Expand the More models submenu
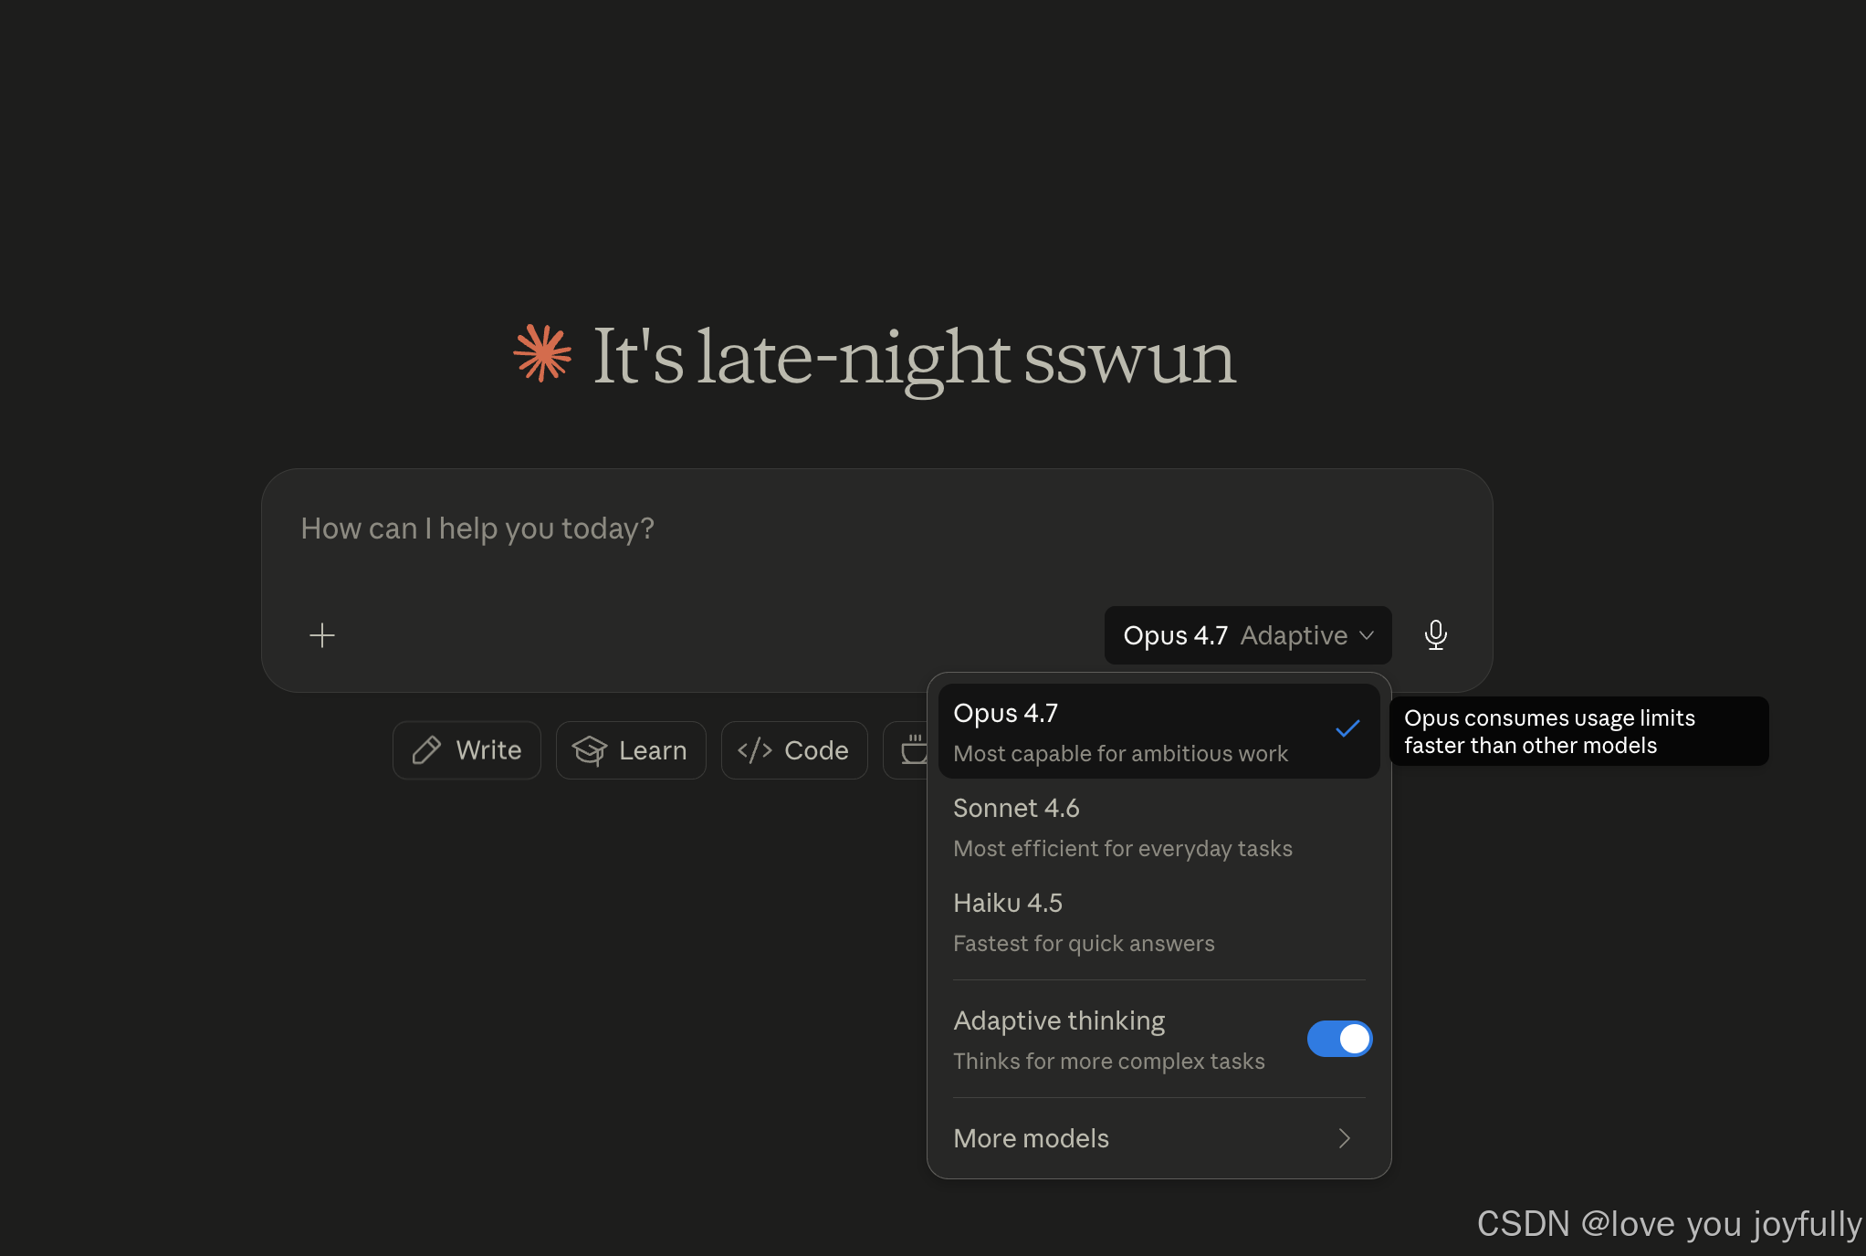Image resolution: width=1866 pixels, height=1256 pixels. pos(1158,1138)
